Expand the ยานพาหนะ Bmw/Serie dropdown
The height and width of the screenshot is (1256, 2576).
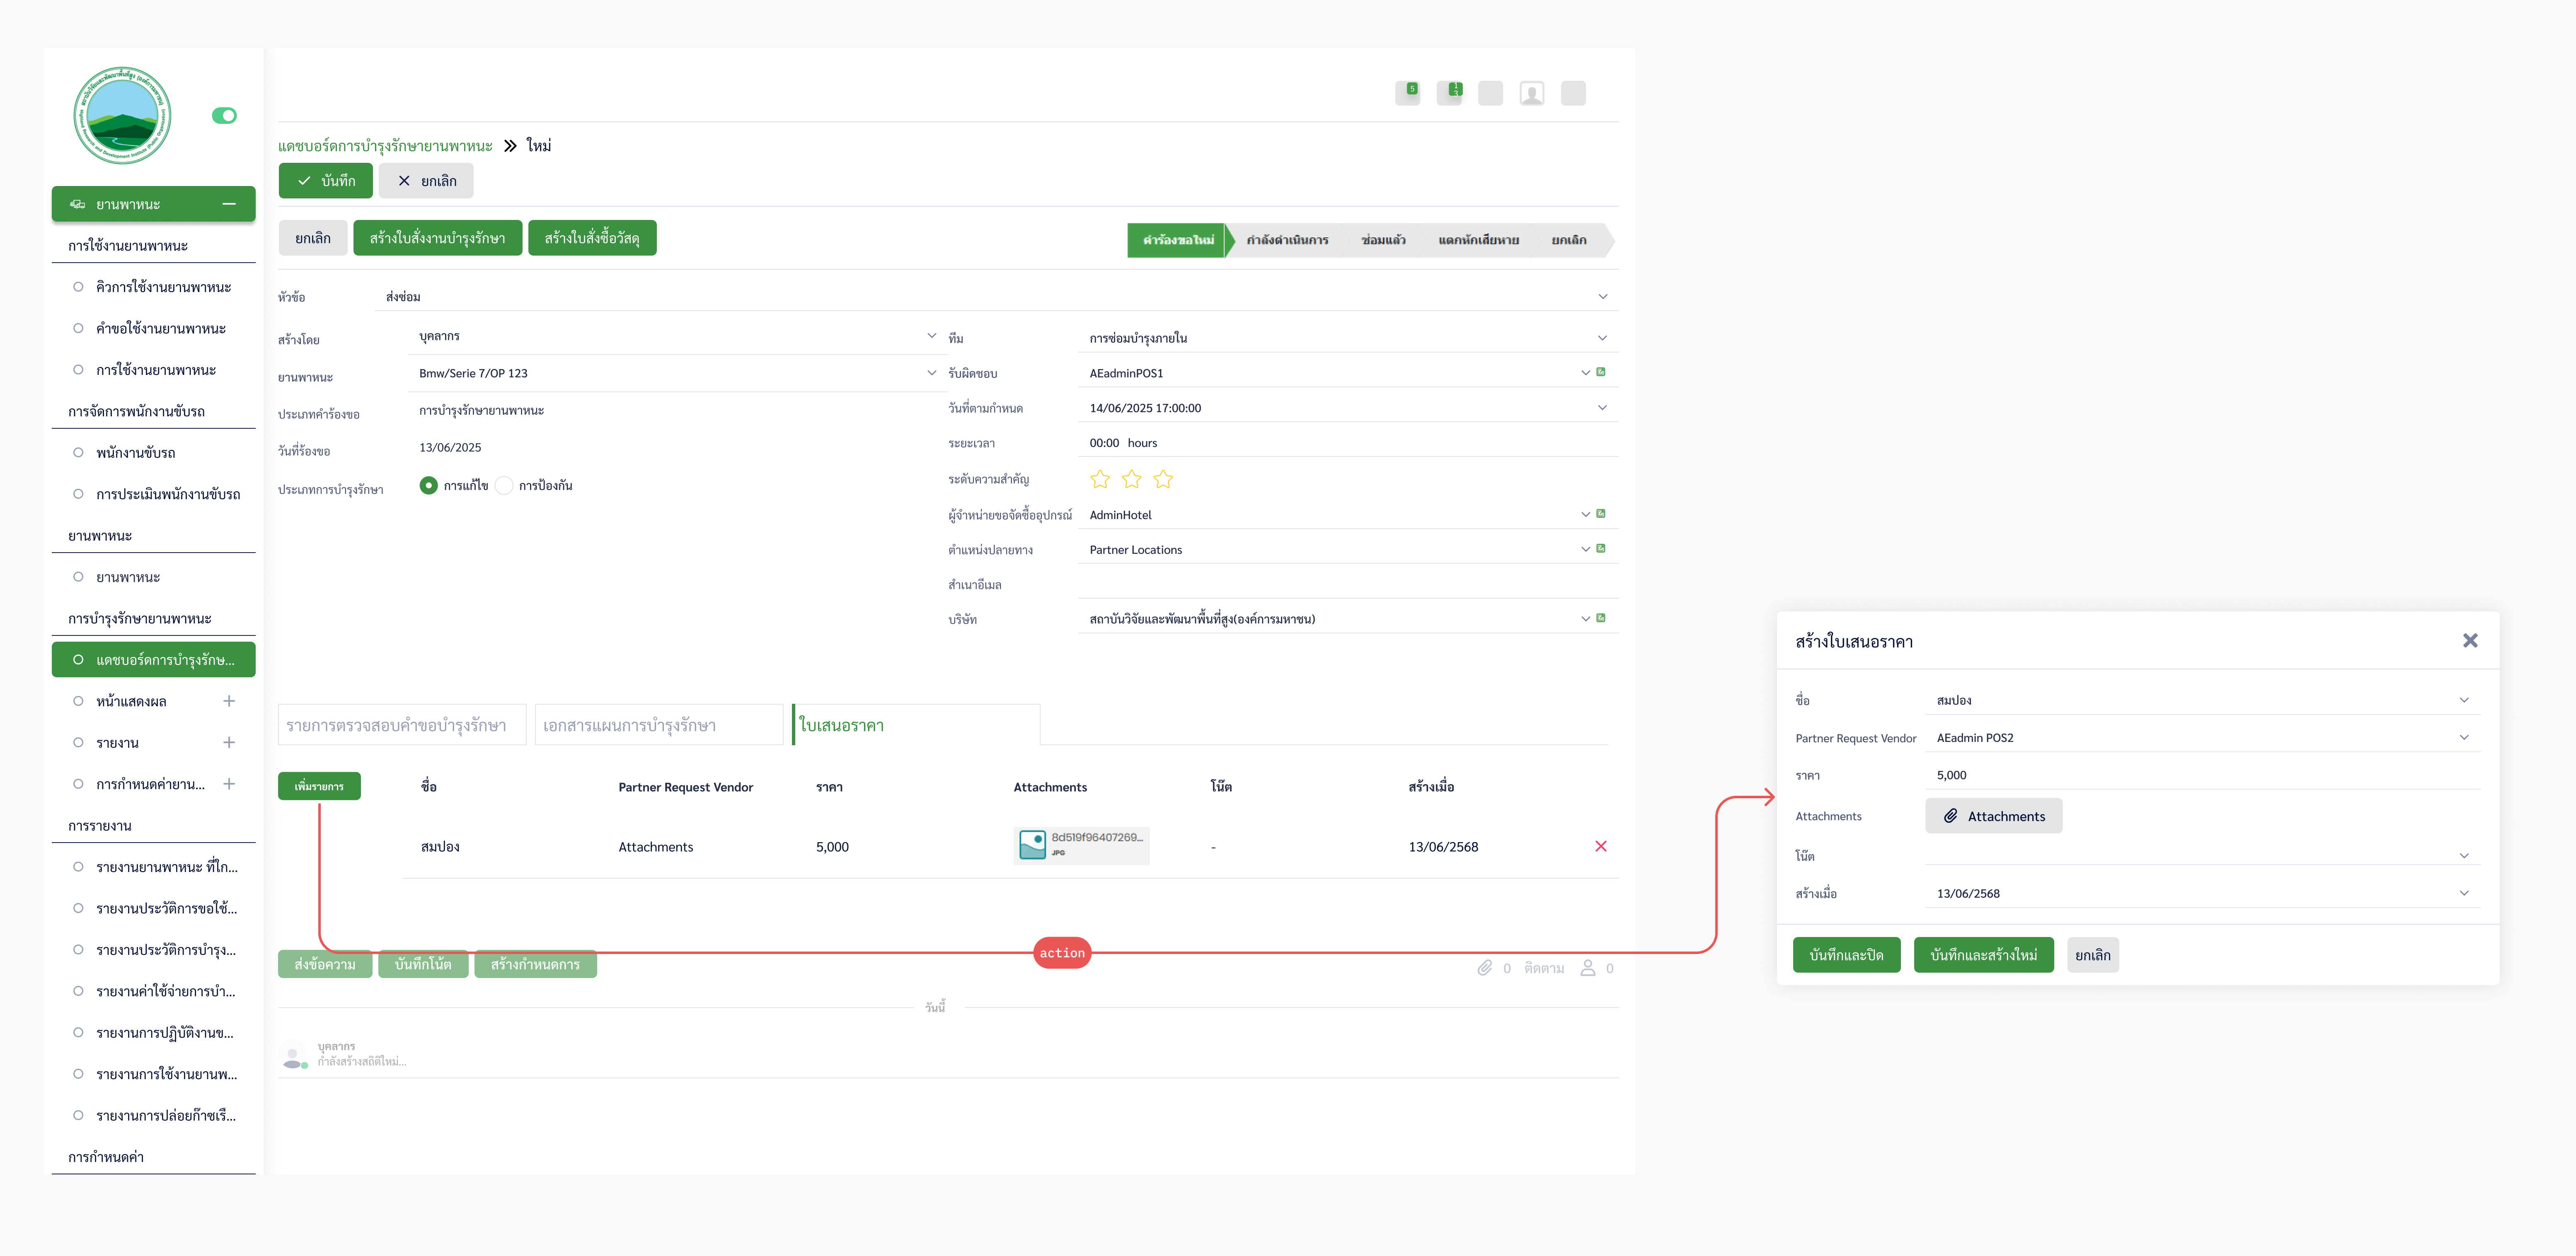[931, 373]
